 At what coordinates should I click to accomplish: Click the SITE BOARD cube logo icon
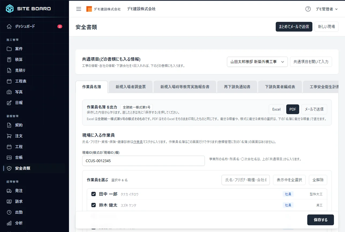coord(10,9)
